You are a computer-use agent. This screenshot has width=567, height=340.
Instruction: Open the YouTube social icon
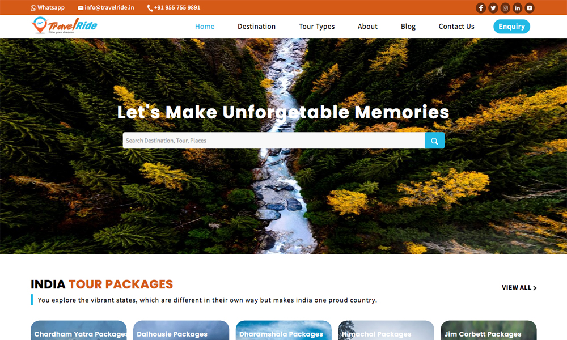tap(530, 8)
